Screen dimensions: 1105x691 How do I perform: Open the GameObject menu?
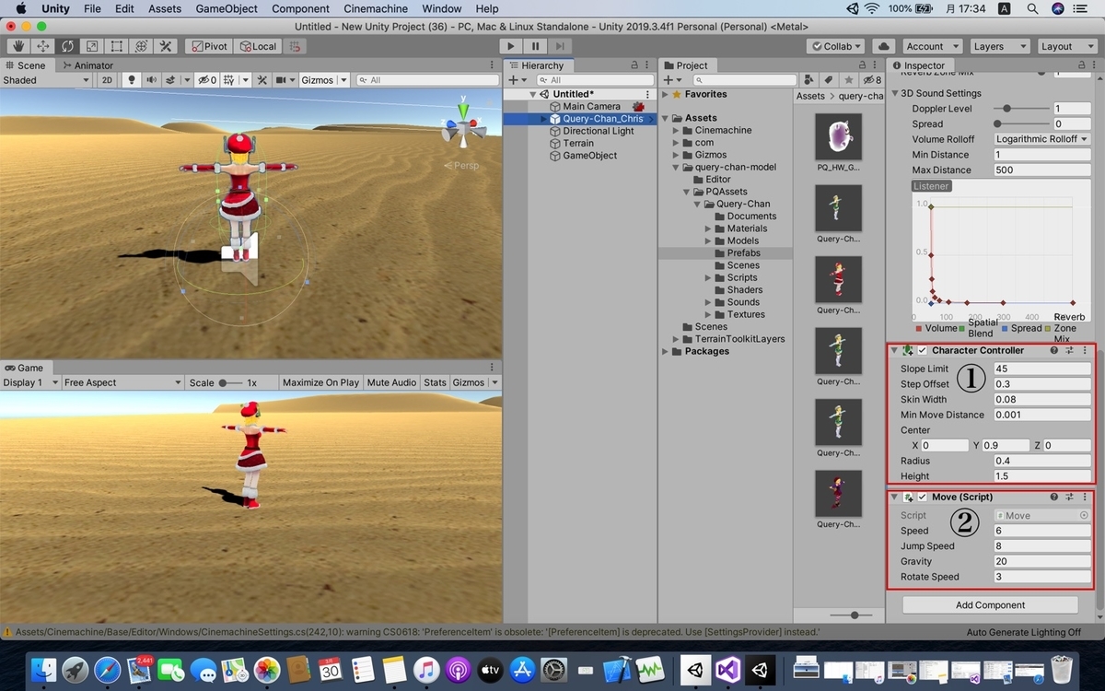(227, 8)
